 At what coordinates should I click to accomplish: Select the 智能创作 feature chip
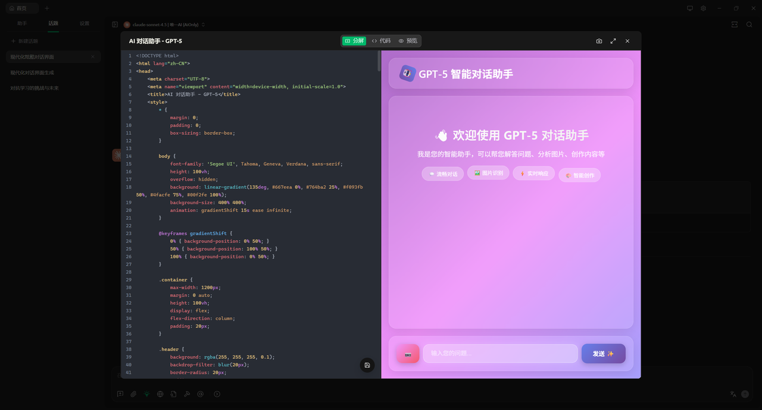pos(580,175)
